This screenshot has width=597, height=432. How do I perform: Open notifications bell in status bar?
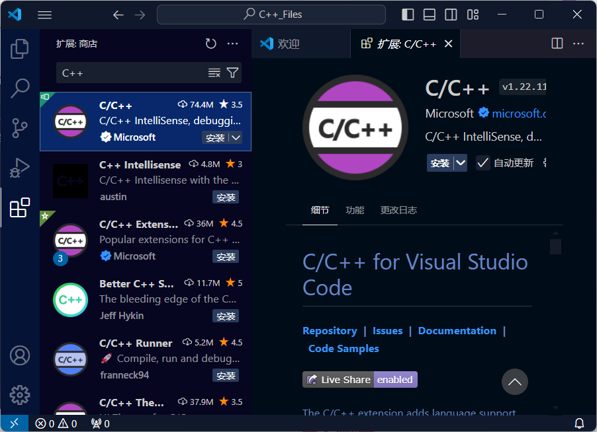[579, 423]
